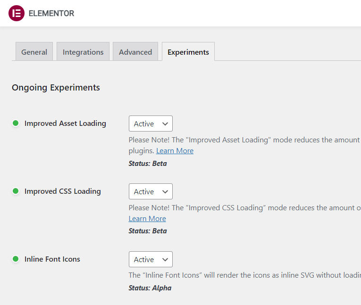Open the Inline Font Icons status dropdown

(151, 259)
